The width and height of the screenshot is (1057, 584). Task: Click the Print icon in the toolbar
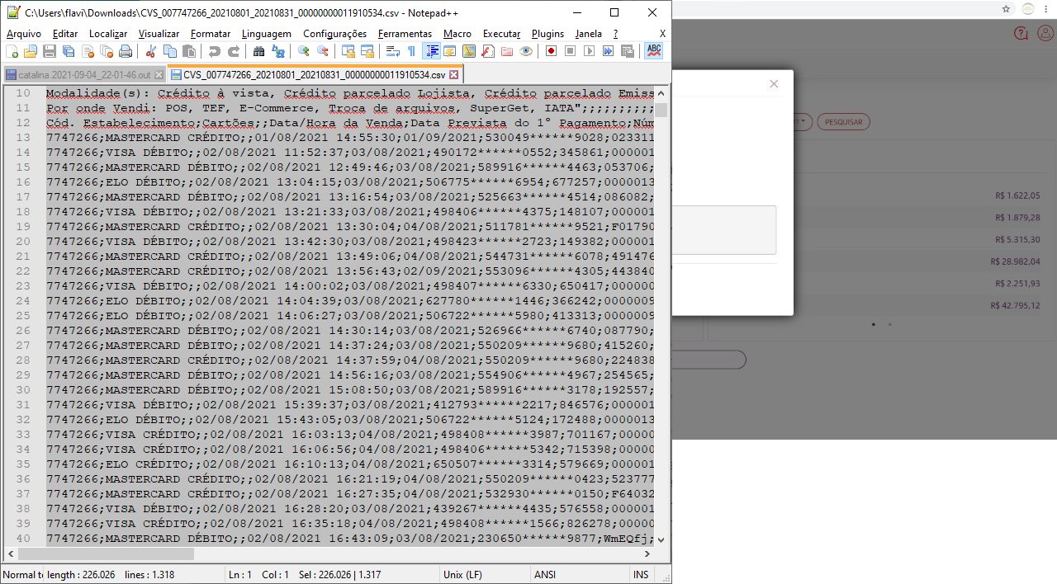(x=126, y=51)
